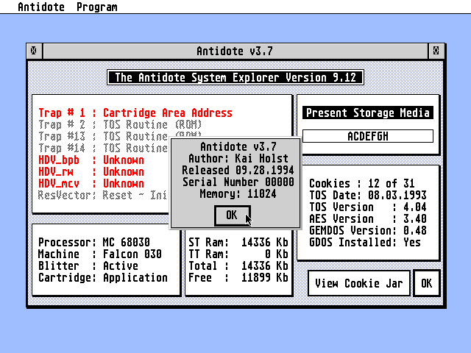Image resolution: width=471 pixels, height=353 pixels.
Task: Click the Cartridge: Application line
Action: [103, 278]
